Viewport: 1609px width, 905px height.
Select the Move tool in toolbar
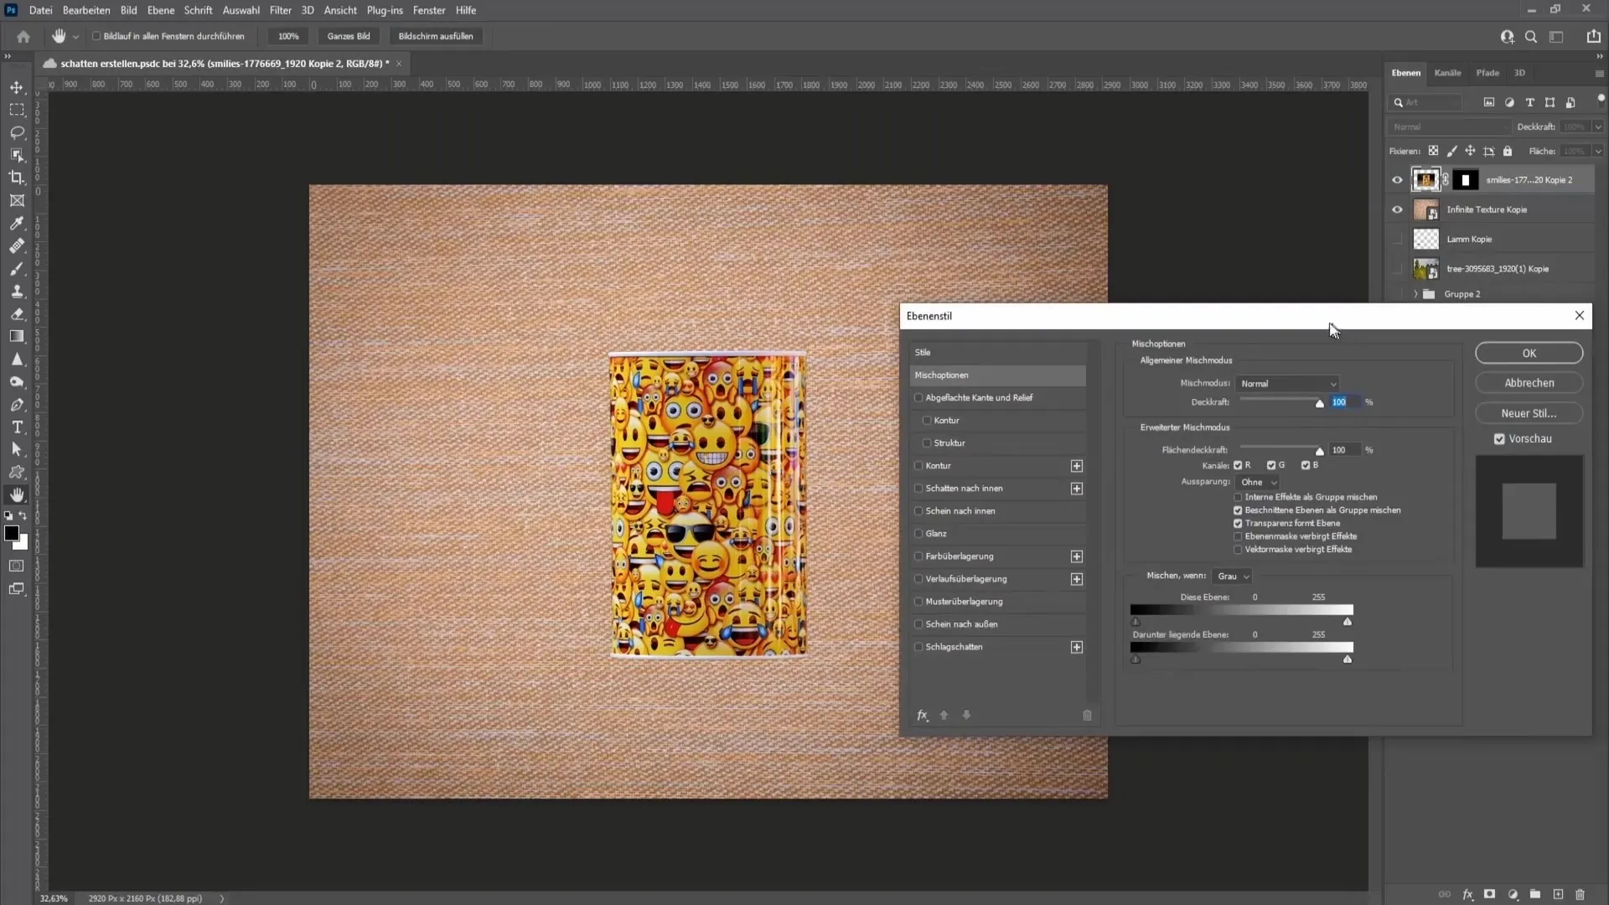[17, 87]
